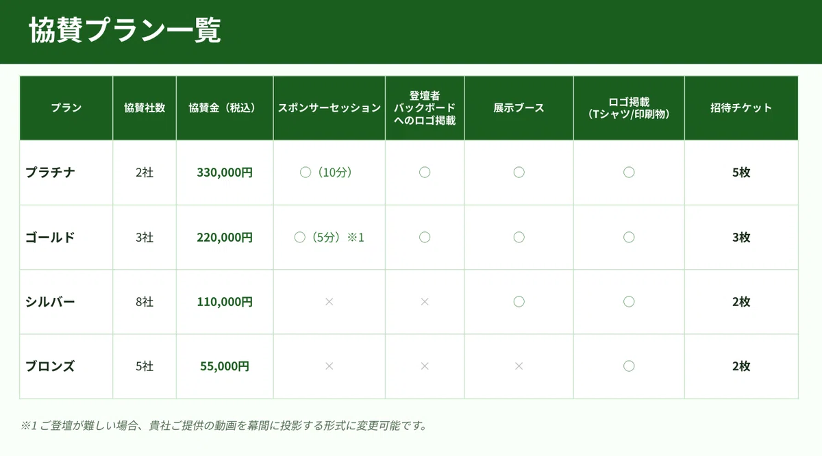
Task: Click the cross mark for ブロンズ 展示ブース
Action: 519,366
